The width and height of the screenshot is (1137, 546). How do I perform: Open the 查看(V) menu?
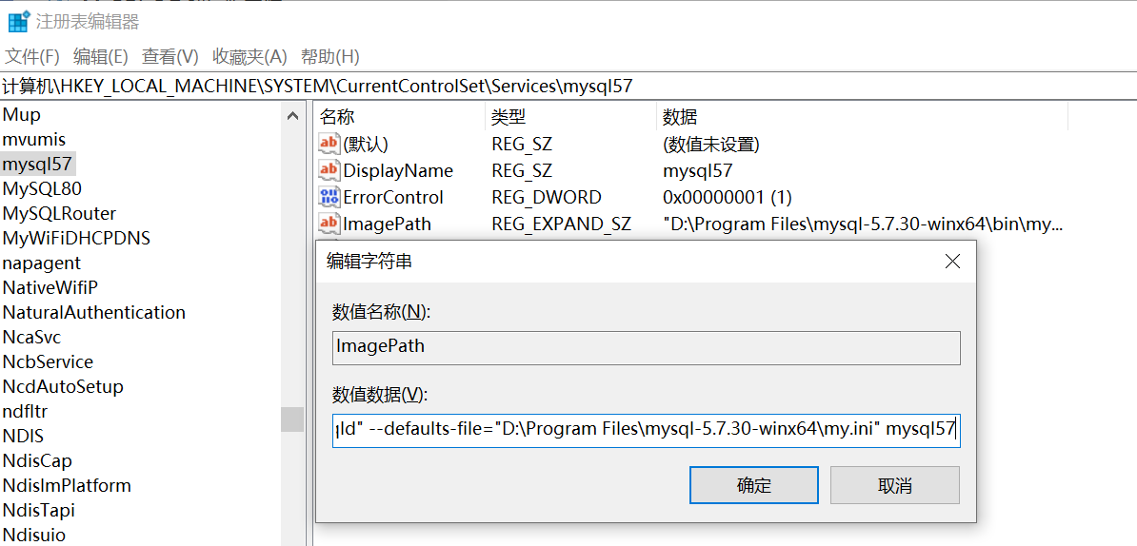point(170,56)
